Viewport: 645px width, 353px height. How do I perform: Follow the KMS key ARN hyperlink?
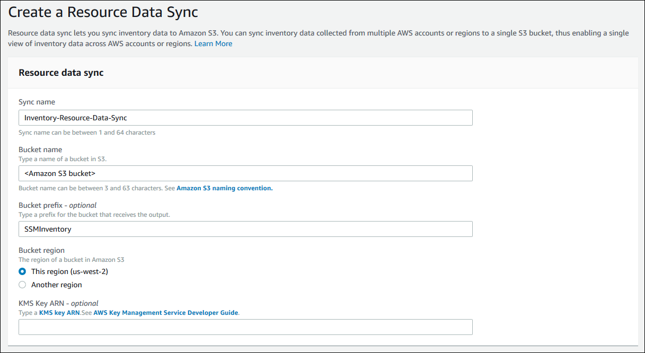[59, 313]
